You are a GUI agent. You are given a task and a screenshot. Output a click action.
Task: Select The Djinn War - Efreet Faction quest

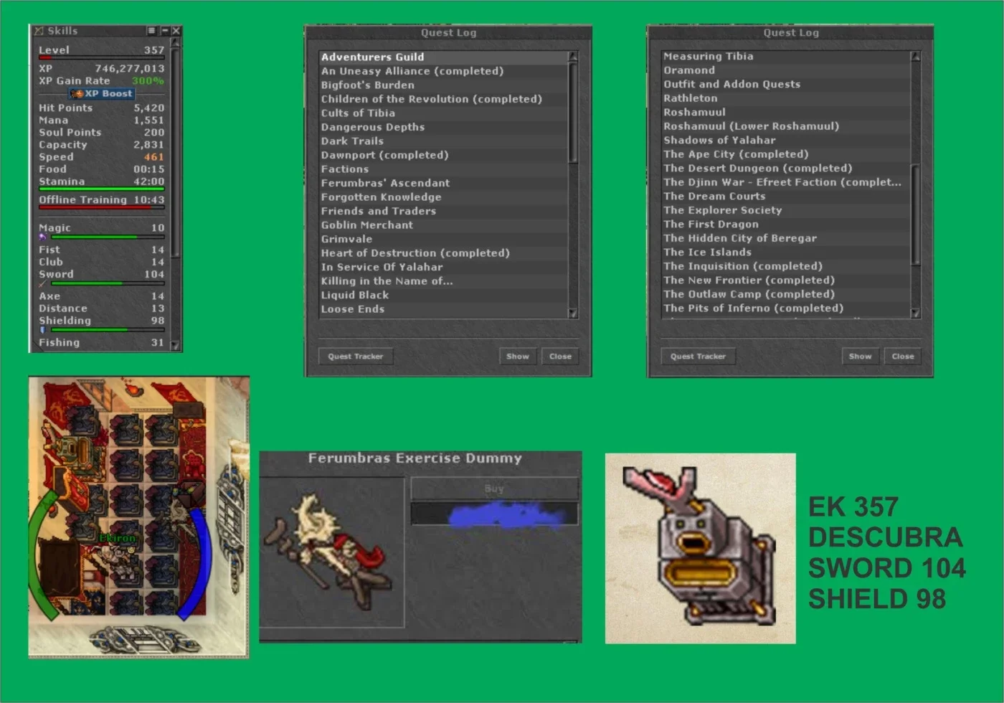coord(786,182)
